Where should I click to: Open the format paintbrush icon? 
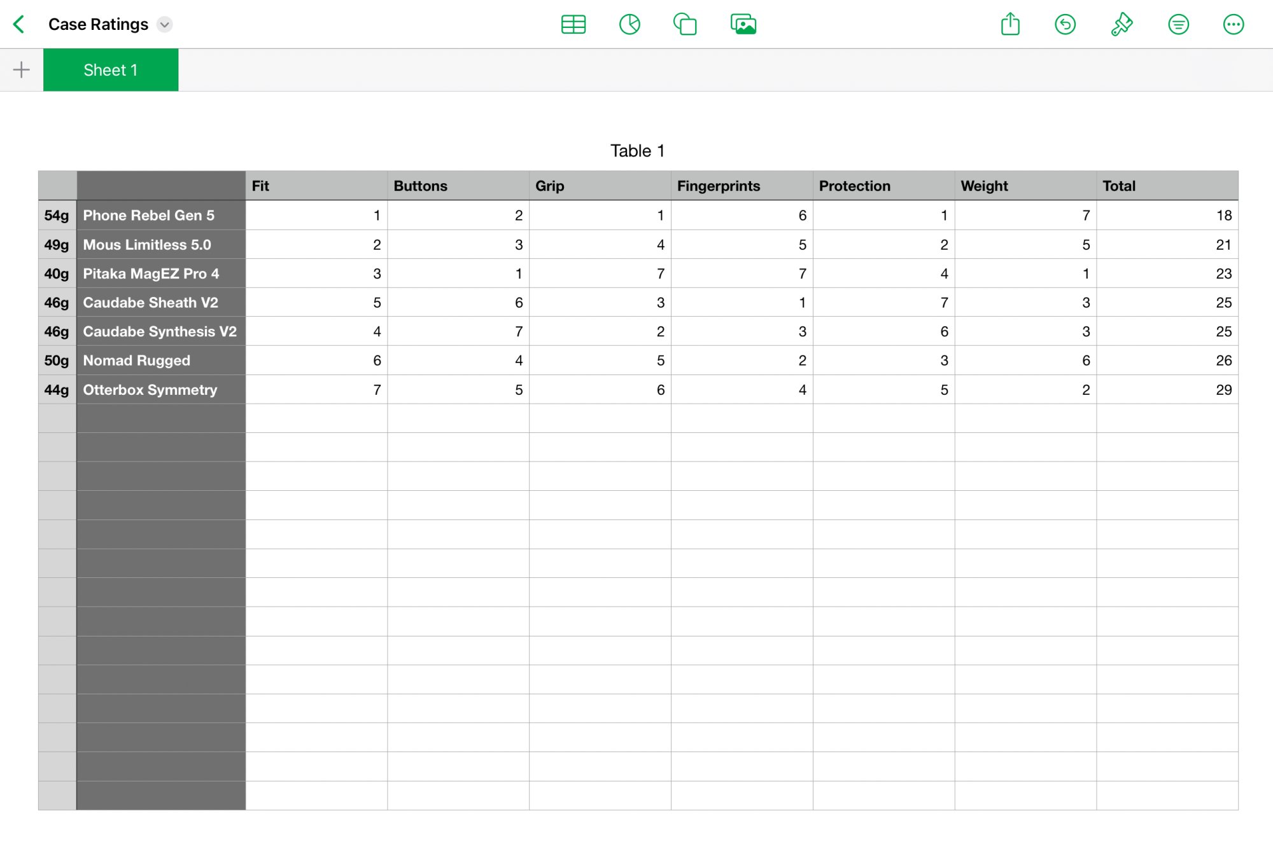pyautogui.click(x=1122, y=24)
